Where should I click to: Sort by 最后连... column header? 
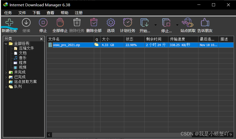(208, 39)
